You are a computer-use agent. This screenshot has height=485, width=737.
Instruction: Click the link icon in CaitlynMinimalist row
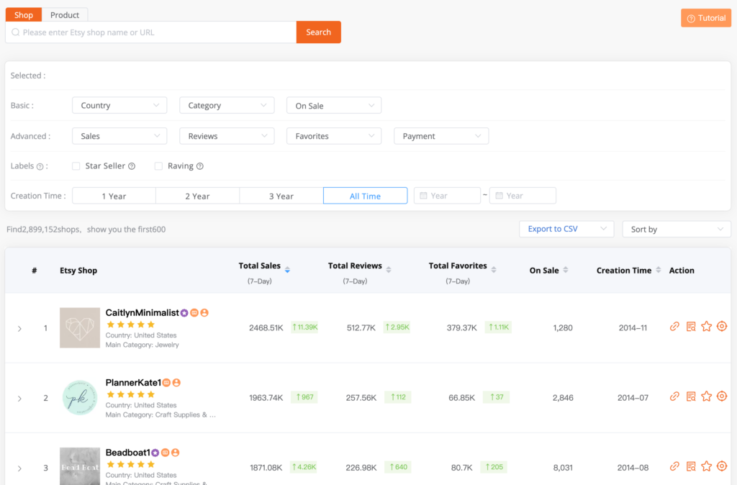coord(674,327)
